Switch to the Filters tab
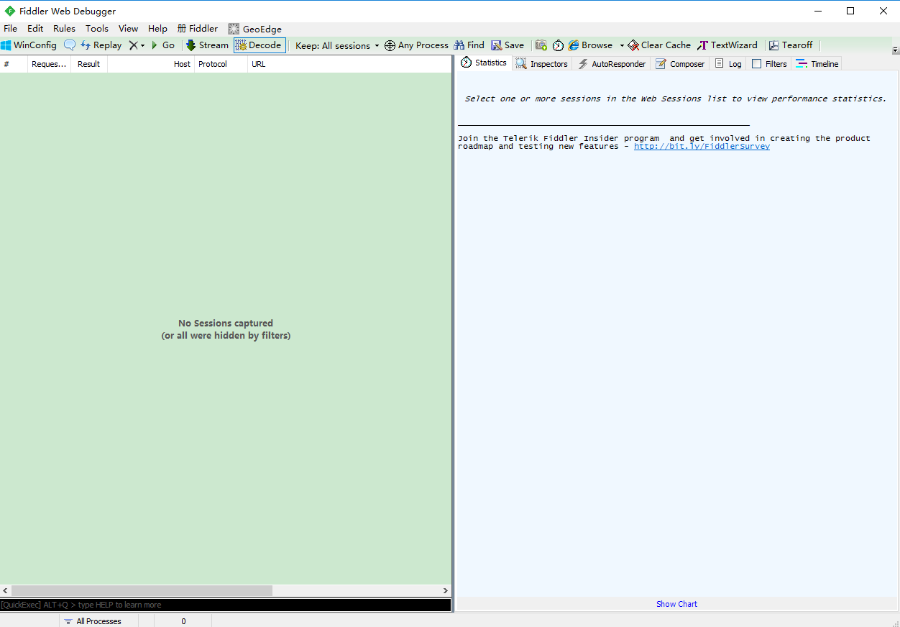The height and width of the screenshot is (627, 900). click(x=769, y=64)
